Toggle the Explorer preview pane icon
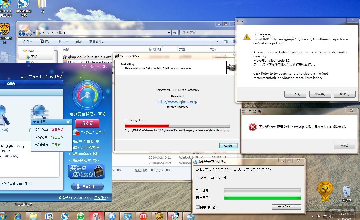 [226, 41]
